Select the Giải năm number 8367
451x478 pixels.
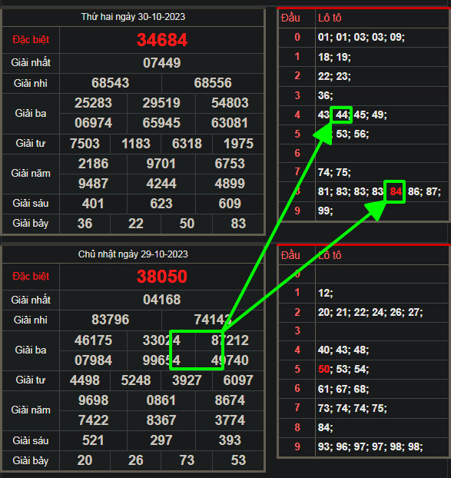point(161,420)
